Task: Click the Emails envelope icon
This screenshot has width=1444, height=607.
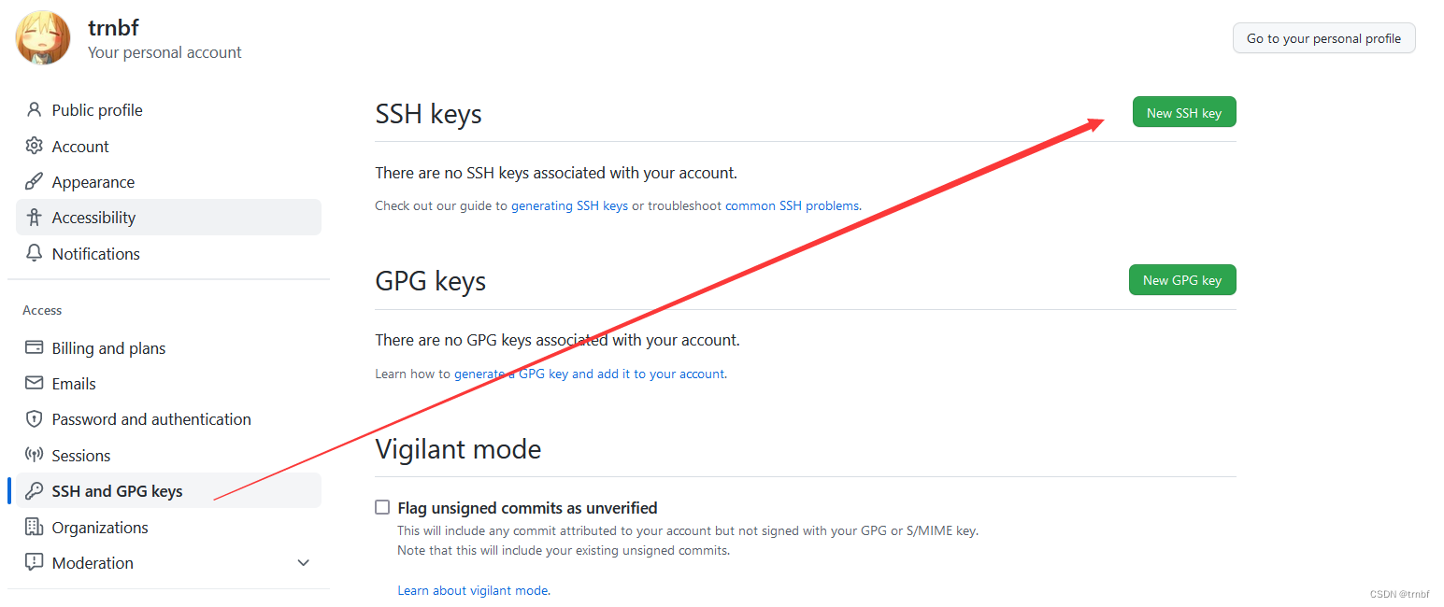Action: [35, 384]
